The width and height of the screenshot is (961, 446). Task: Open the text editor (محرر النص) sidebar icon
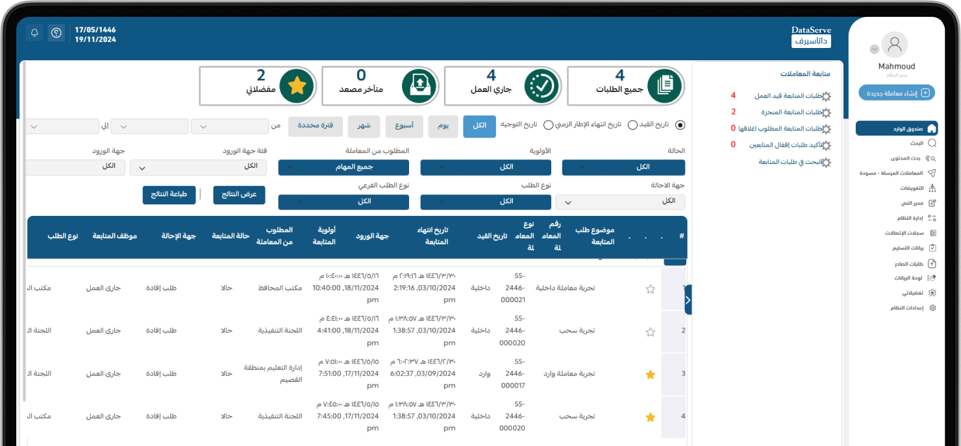[932, 203]
